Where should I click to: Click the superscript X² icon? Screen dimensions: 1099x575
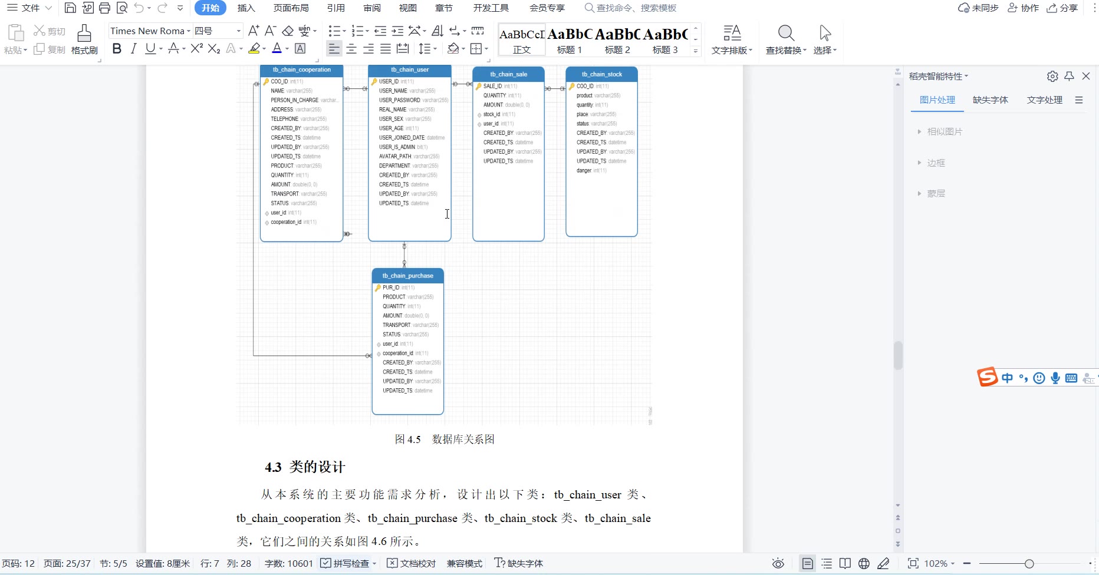[x=197, y=49]
